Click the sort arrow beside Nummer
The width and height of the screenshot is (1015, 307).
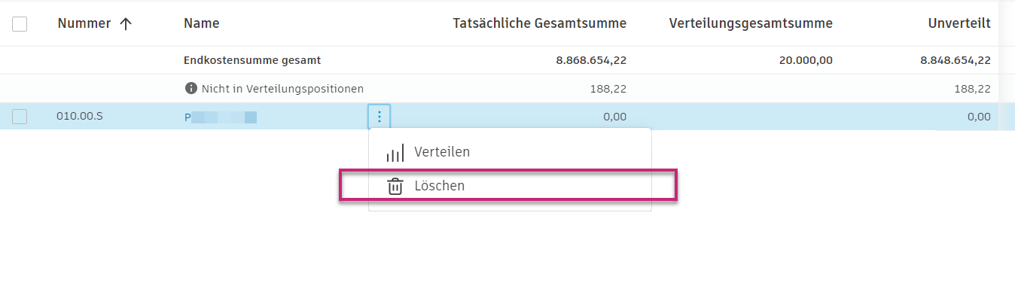(126, 23)
